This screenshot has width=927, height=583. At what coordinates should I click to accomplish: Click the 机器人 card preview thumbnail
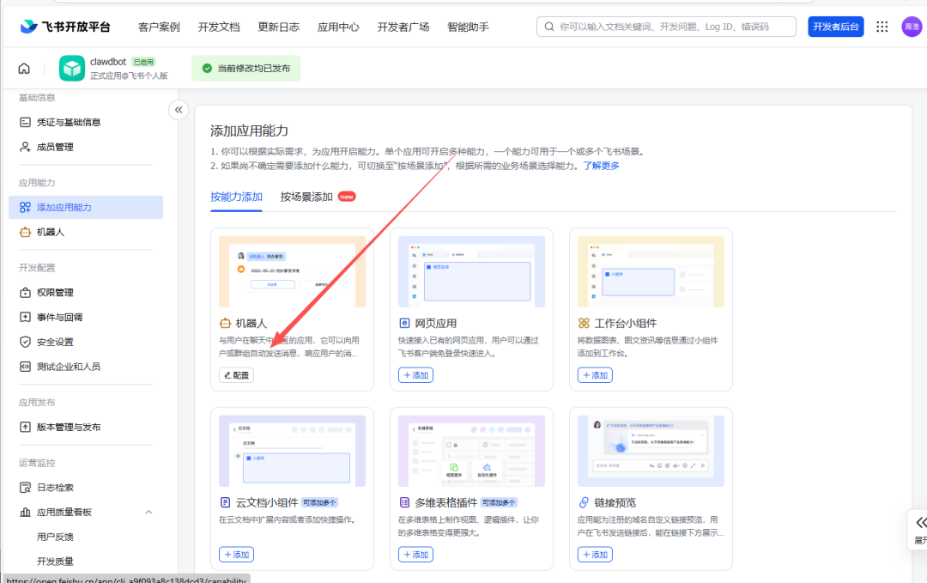(x=292, y=272)
